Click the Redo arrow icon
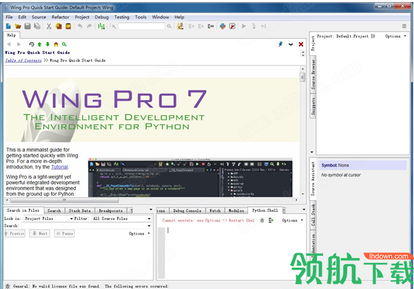Image resolution: width=414 pixels, height=289 pixels. pyautogui.click(x=90, y=26)
